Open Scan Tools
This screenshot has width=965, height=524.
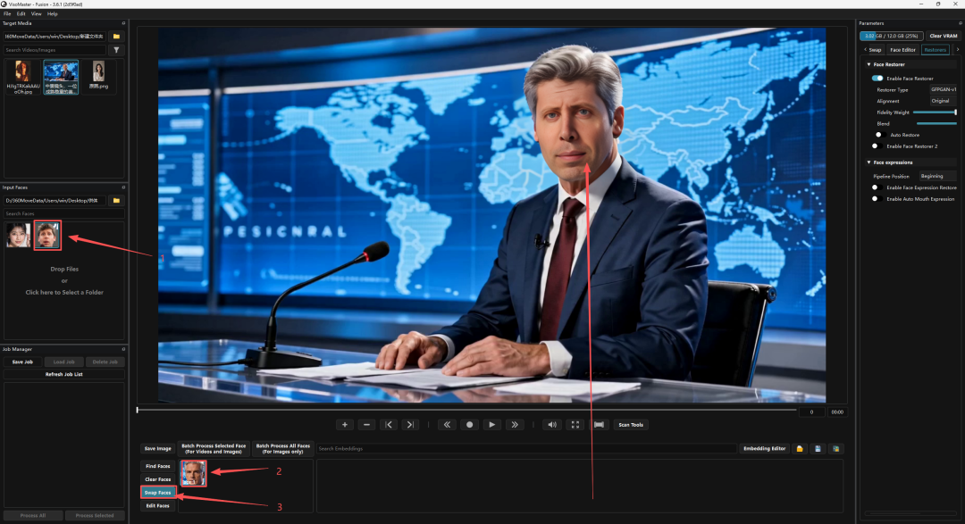click(x=631, y=424)
